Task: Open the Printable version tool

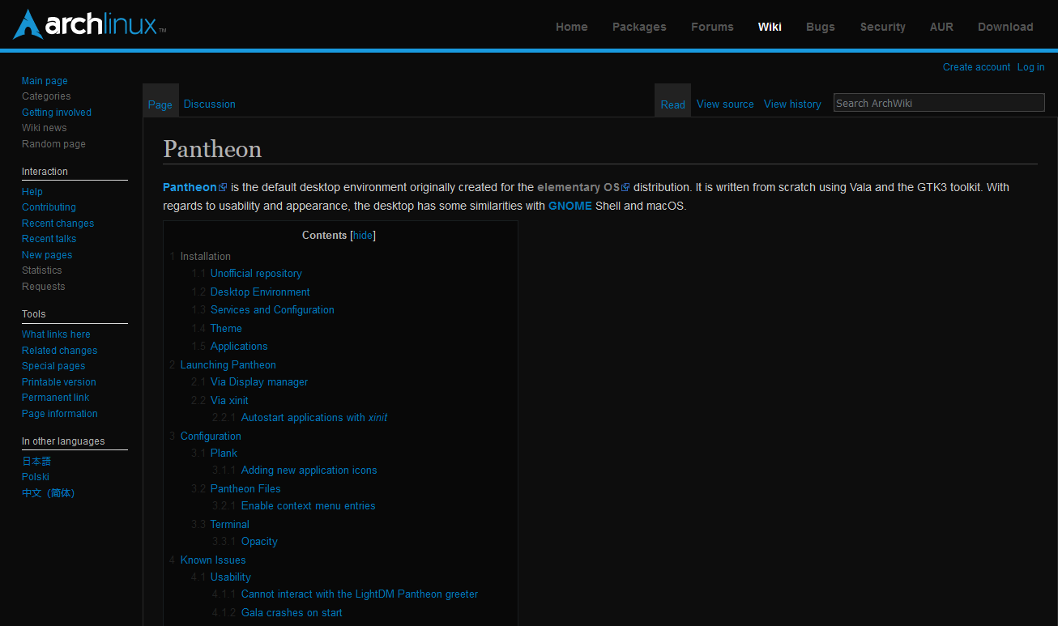Action: [x=58, y=381]
